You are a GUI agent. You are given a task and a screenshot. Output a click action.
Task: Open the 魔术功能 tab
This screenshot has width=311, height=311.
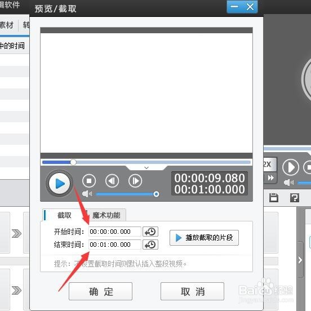point(106,215)
